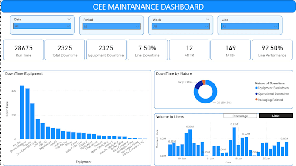
Task: Click the DownTime by Nature title
Action: click(x=174, y=74)
